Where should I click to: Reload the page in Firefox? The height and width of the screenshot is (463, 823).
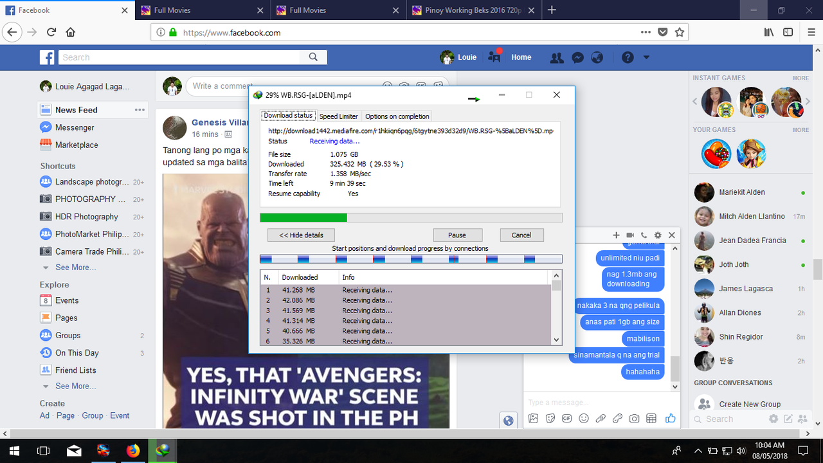tap(51, 32)
